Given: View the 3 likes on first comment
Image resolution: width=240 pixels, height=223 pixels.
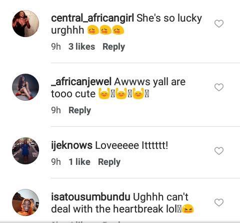Looking at the screenshot, I should [x=81, y=47].
